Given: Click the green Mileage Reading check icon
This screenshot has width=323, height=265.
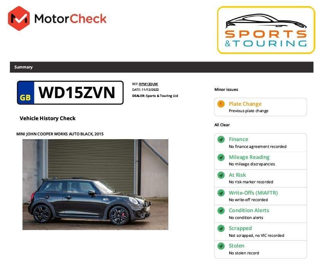Looking at the screenshot, I should 221,157.
